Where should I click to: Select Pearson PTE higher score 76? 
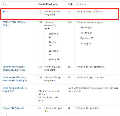point(69,108)
